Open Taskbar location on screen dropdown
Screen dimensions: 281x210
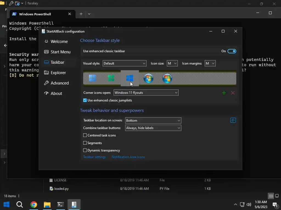pyautogui.click(x=153, y=121)
